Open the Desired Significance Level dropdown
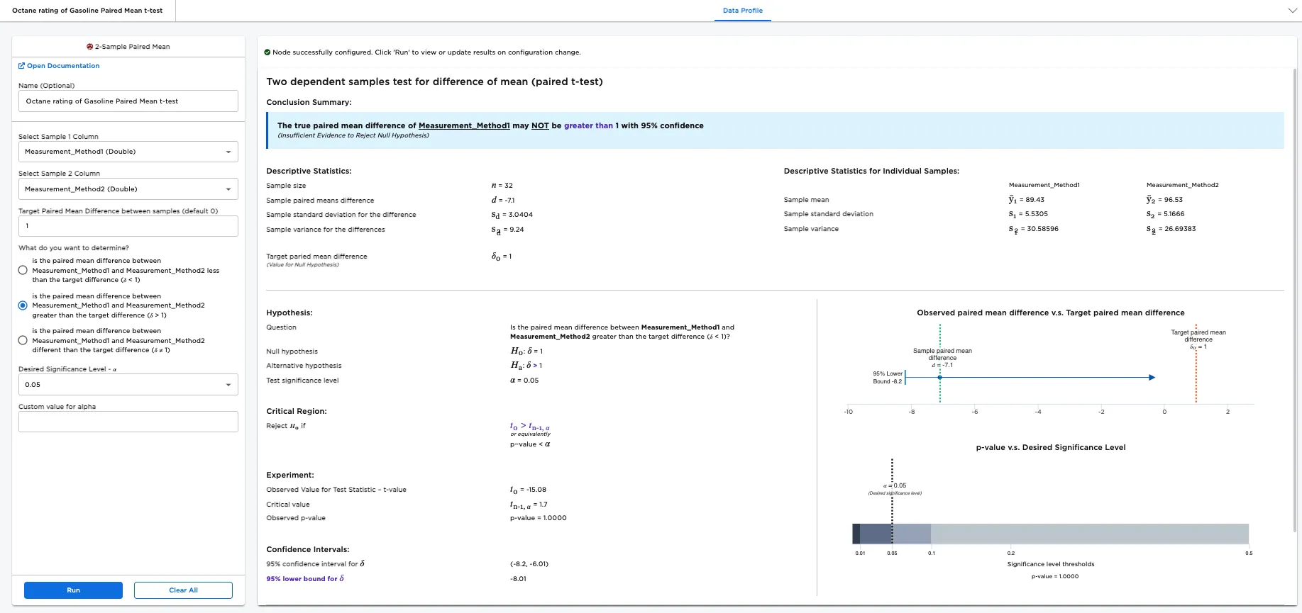Viewport: 1302px width, 613px height. pyautogui.click(x=128, y=385)
